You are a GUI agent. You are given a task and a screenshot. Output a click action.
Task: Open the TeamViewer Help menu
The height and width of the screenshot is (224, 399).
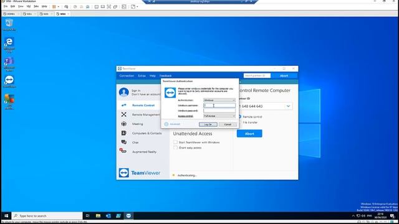coord(152,76)
